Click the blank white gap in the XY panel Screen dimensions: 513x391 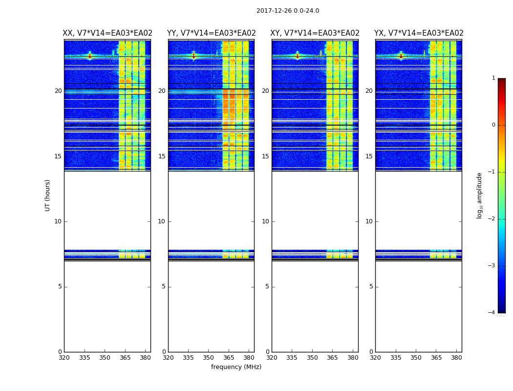[x=315, y=210]
